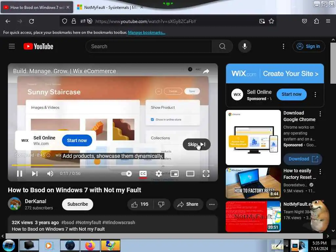Viewport: 336px width, 252px height.
Task: Open Firefox in the taskbar
Action: [x=90, y=245]
